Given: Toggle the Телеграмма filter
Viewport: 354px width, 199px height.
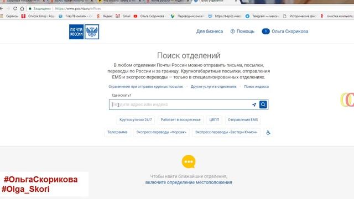Looking at the screenshot, I should pyautogui.click(x=117, y=133).
